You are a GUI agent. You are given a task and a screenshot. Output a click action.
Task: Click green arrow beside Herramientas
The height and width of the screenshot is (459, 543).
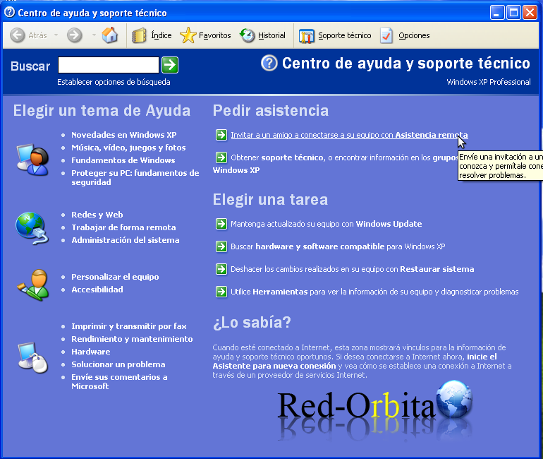point(221,292)
